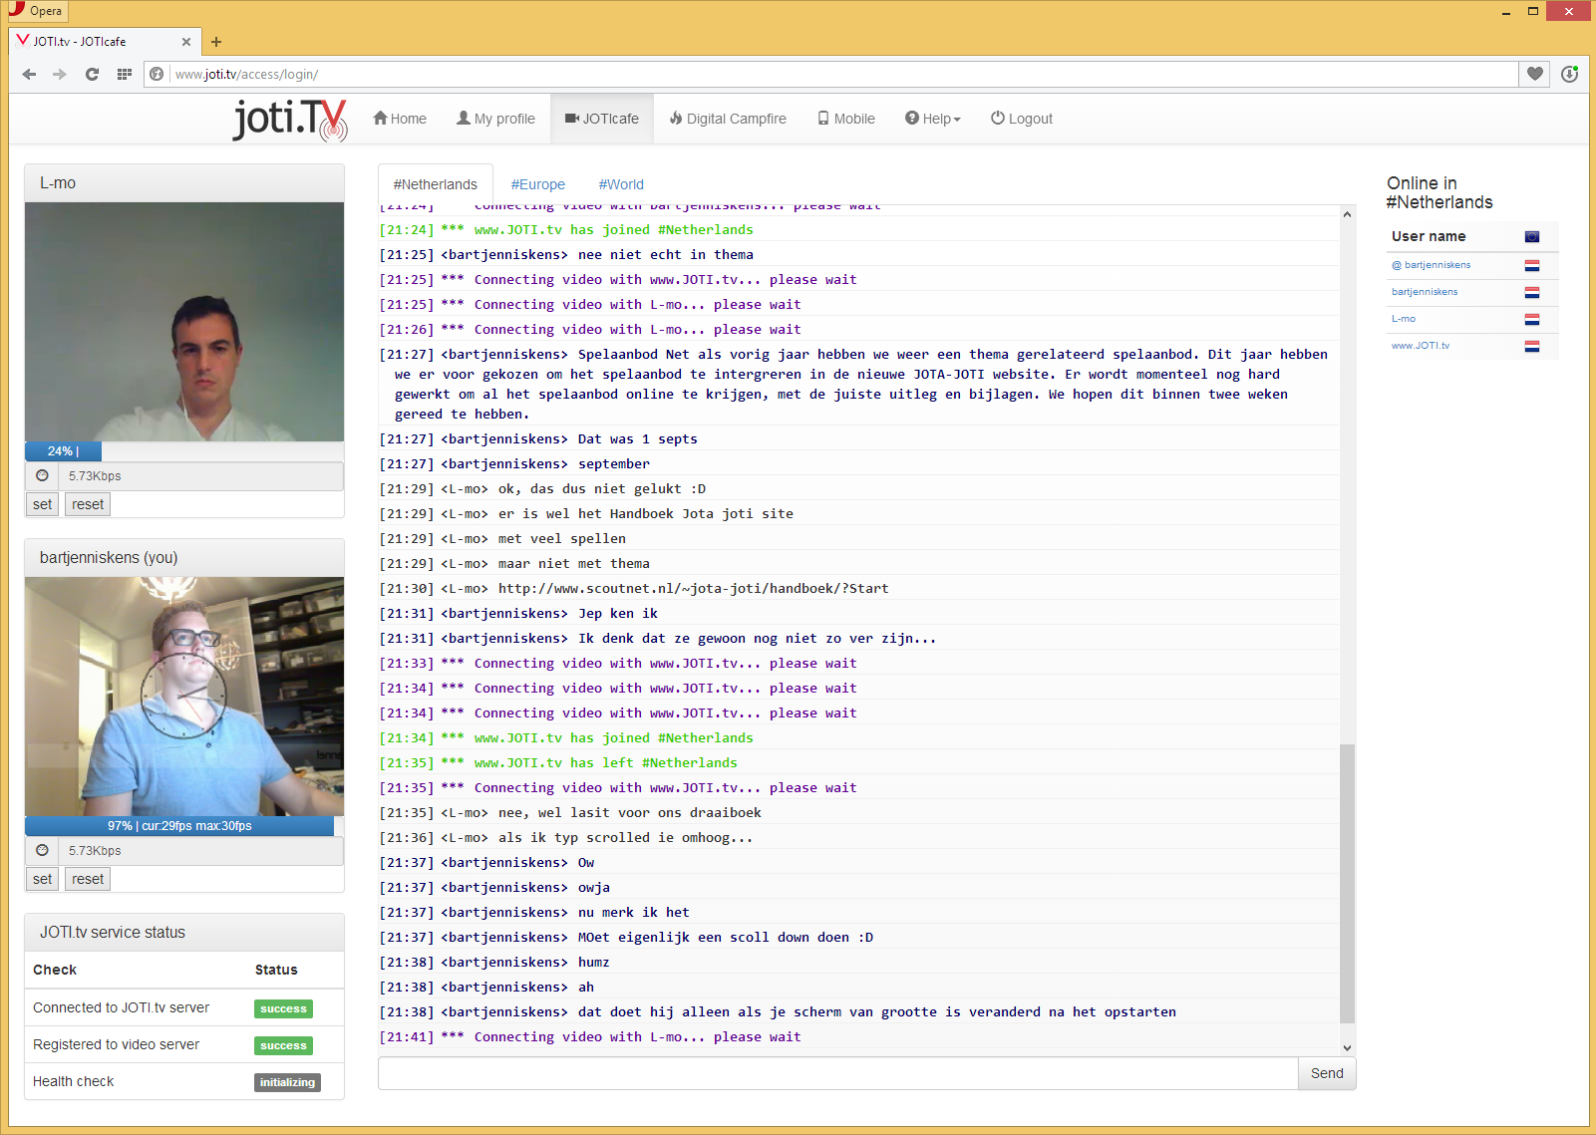Image resolution: width=1596 pixels, height=1135 pixels.
Task: Click the 5.73Kbps field under bartjenniskens
Action: tap(200, 850)
